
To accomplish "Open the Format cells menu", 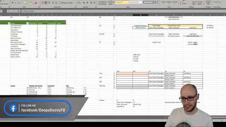I will coord(174,2).
